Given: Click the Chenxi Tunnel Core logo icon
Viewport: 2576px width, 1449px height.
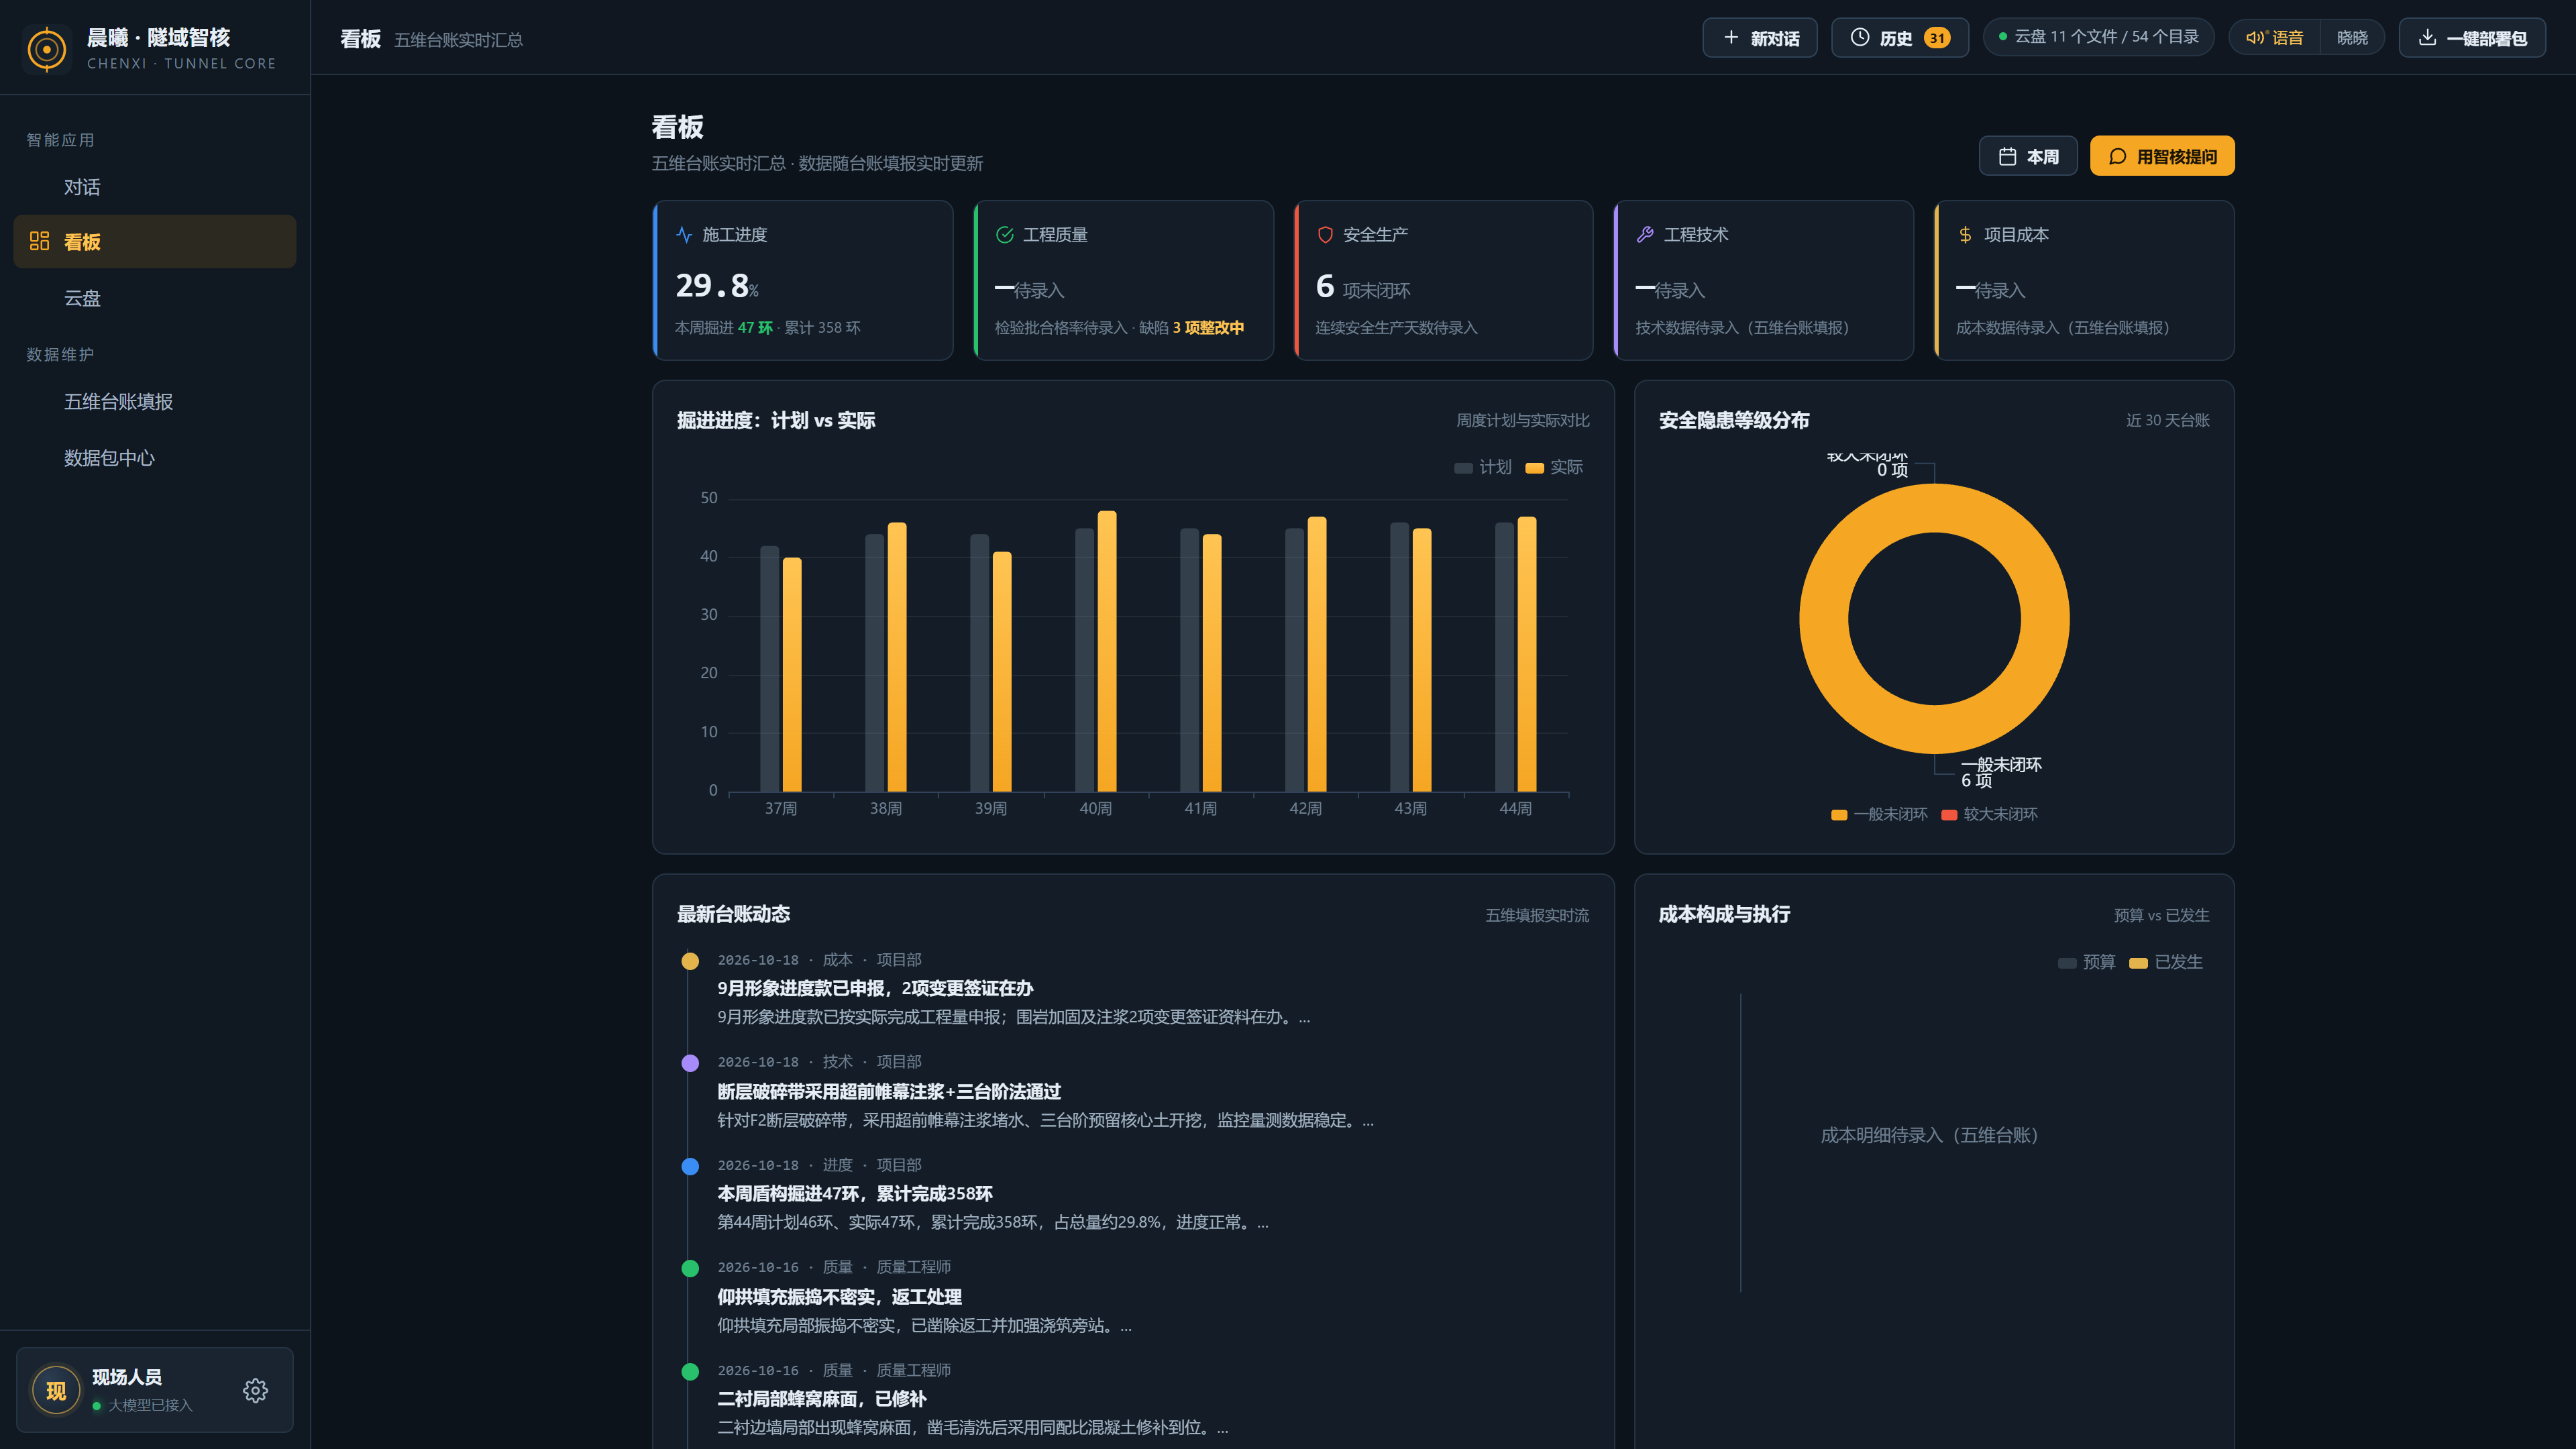Looking at the screenshot, I should tap(46, 48).
